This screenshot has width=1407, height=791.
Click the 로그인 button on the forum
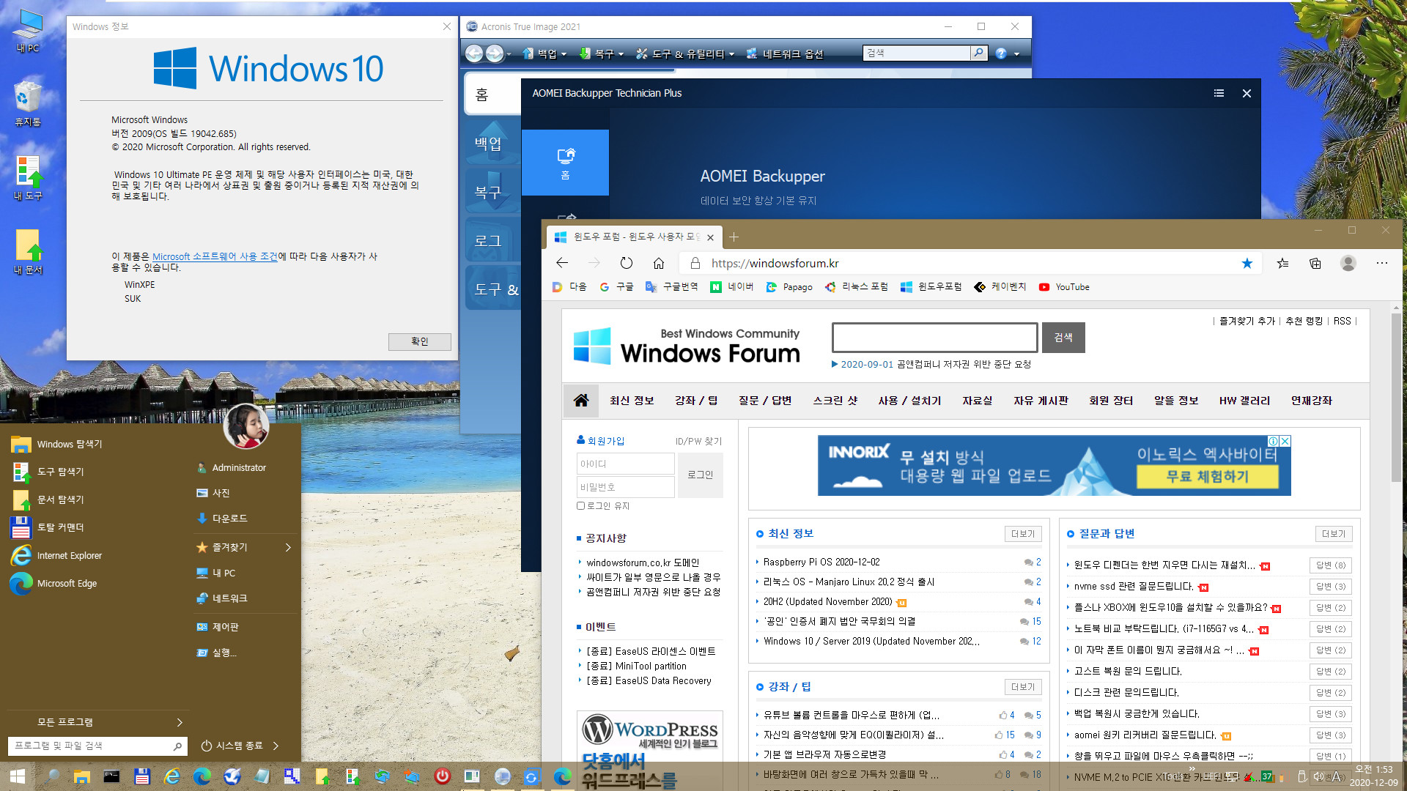point(701,475)
